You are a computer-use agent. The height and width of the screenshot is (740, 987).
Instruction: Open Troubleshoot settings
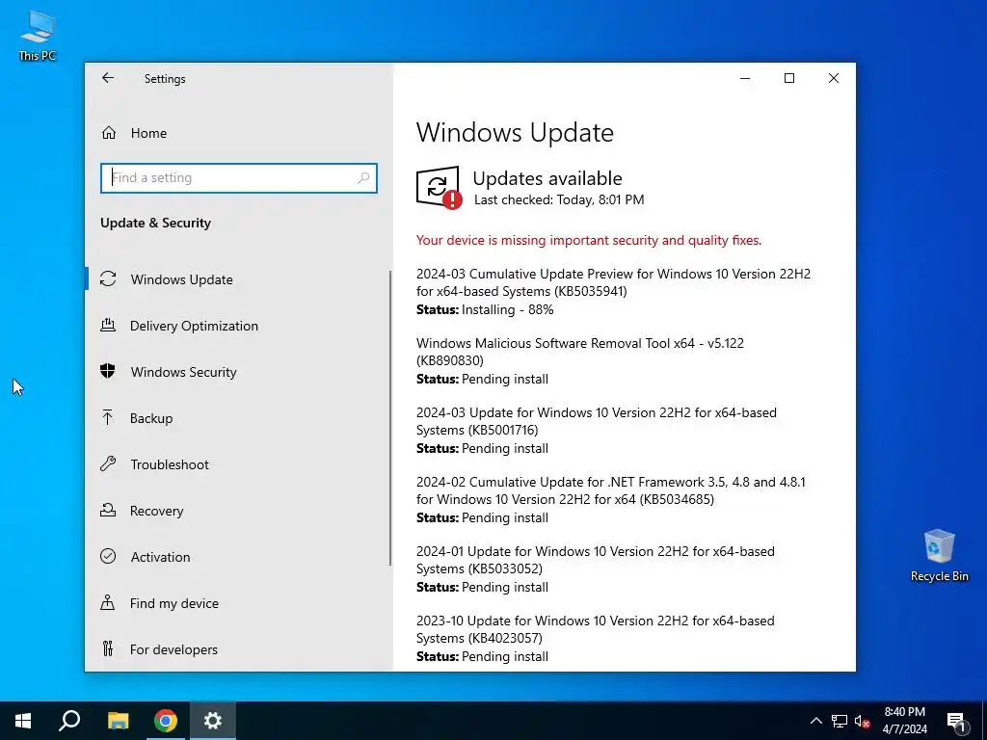[x=238, y=464]
